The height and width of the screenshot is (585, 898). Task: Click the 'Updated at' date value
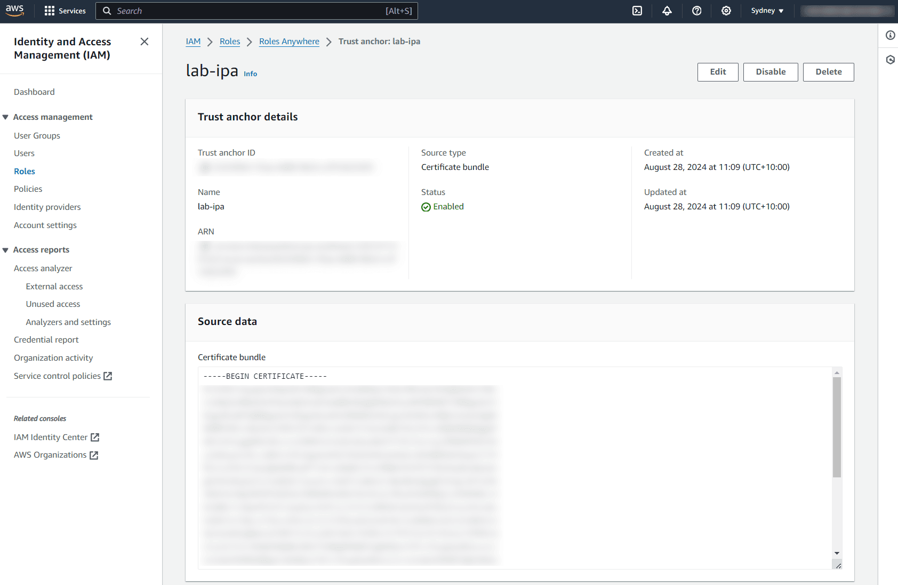click(717, 207)
